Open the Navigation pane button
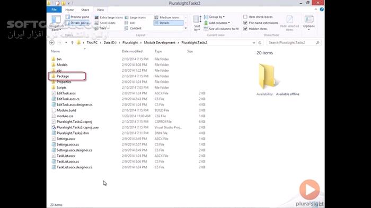 [56, 23]
